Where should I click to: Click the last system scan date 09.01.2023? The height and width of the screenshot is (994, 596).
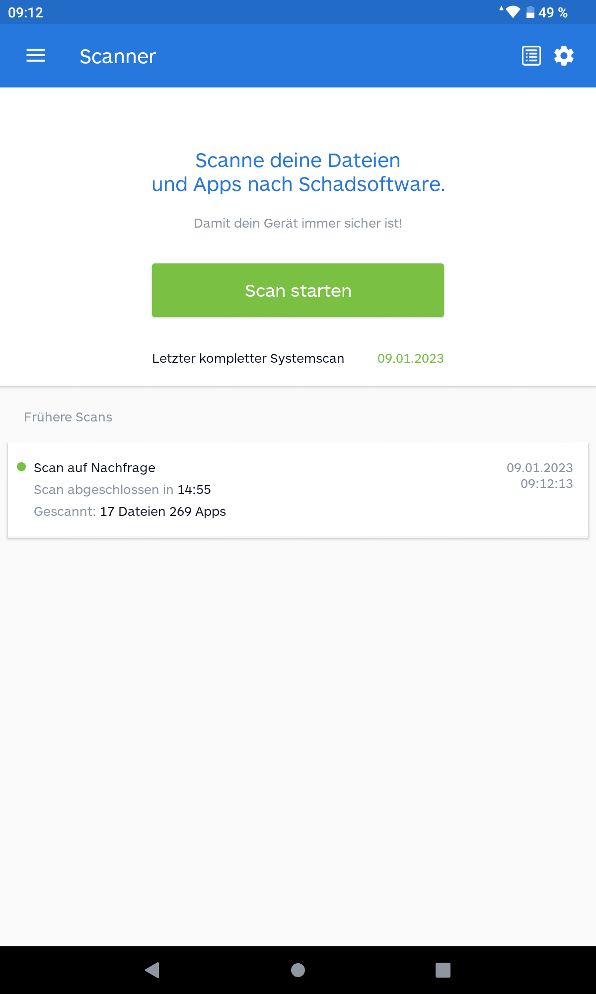point(411,358)
